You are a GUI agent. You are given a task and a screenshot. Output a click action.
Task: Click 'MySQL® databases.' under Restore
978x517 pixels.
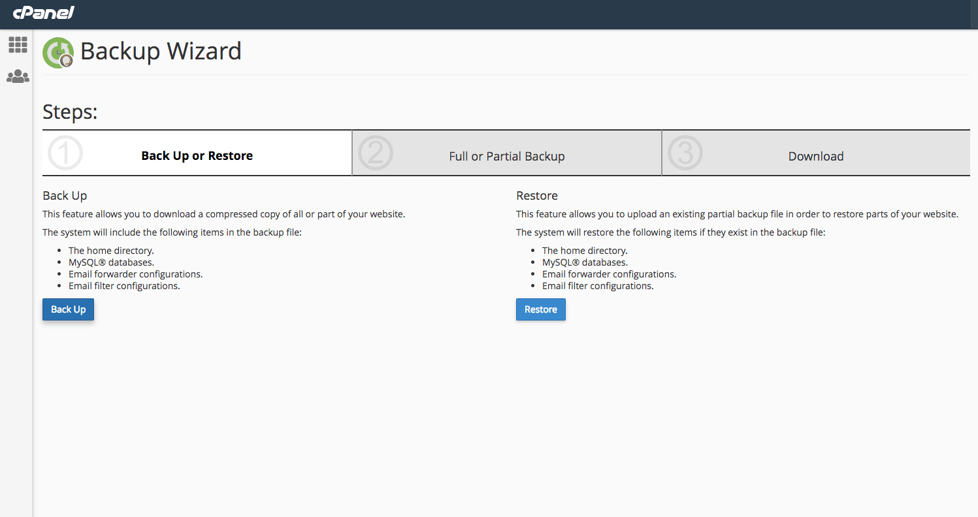coord(585,262)
